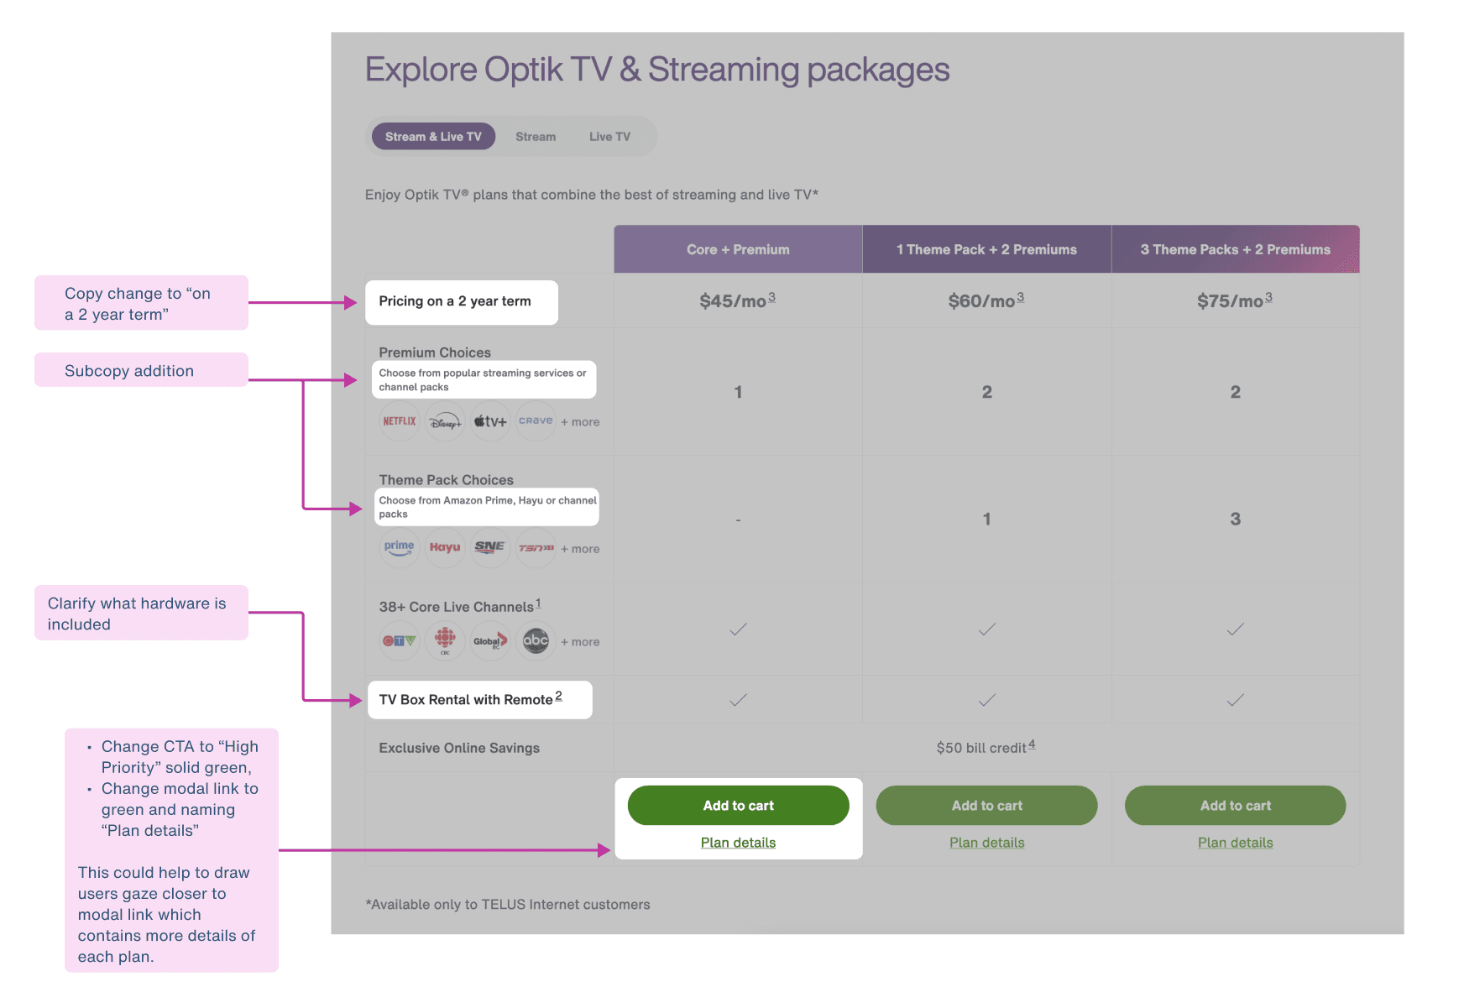Click the Core + Premium column header

[x=738, y=249]
